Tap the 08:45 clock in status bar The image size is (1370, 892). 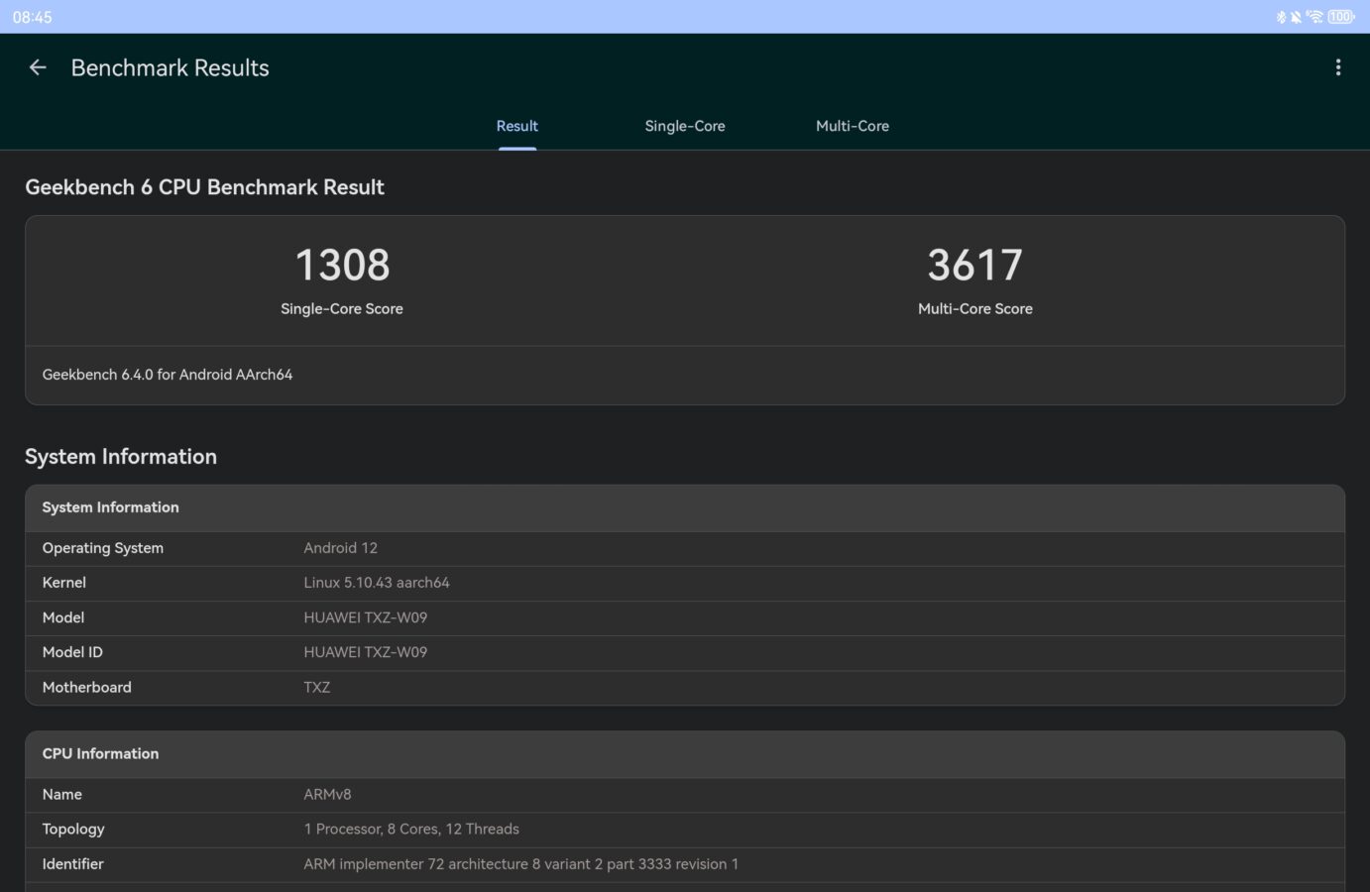(33, 17)
